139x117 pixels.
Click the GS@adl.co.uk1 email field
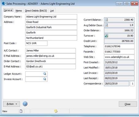(x=51, y=67)
